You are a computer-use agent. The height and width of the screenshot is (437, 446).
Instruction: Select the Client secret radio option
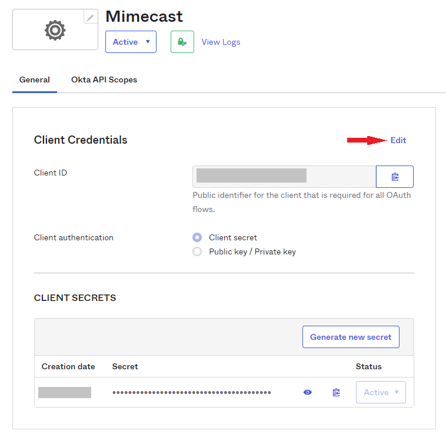point(197,237)
